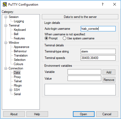Click the Terminal speeds field
The image size is (121, 119).
click(98, 58)
